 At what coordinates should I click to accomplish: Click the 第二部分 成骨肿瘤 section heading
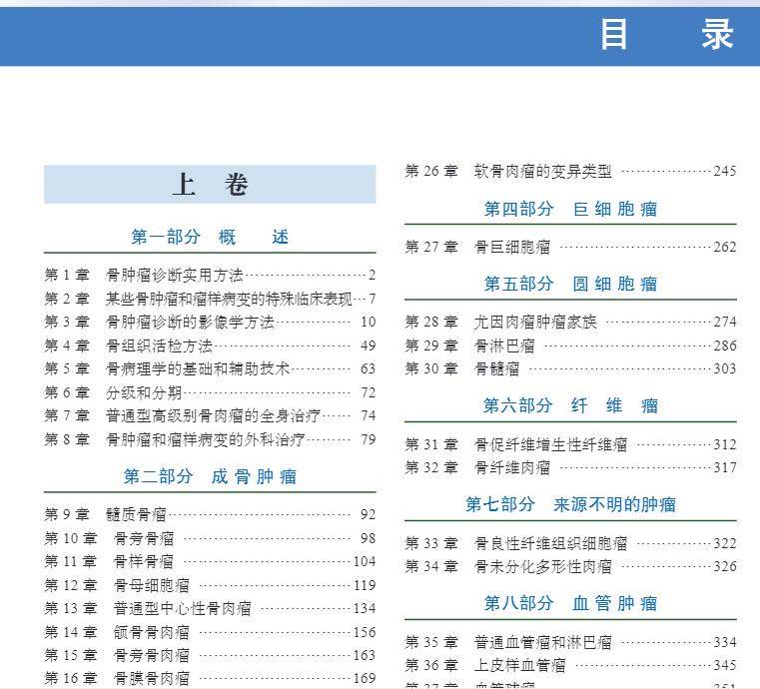tap(210, 476)
